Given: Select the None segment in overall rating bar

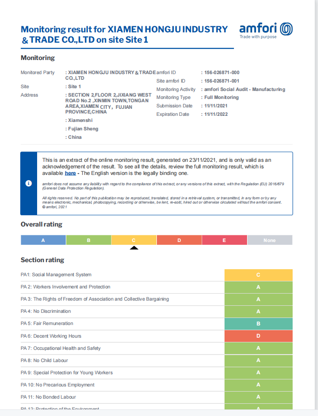Looking at the screenshot, I should [270, 240].
